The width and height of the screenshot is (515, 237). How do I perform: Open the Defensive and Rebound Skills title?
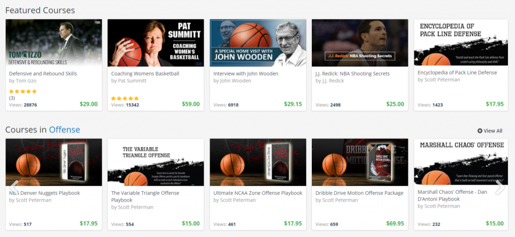43,73
